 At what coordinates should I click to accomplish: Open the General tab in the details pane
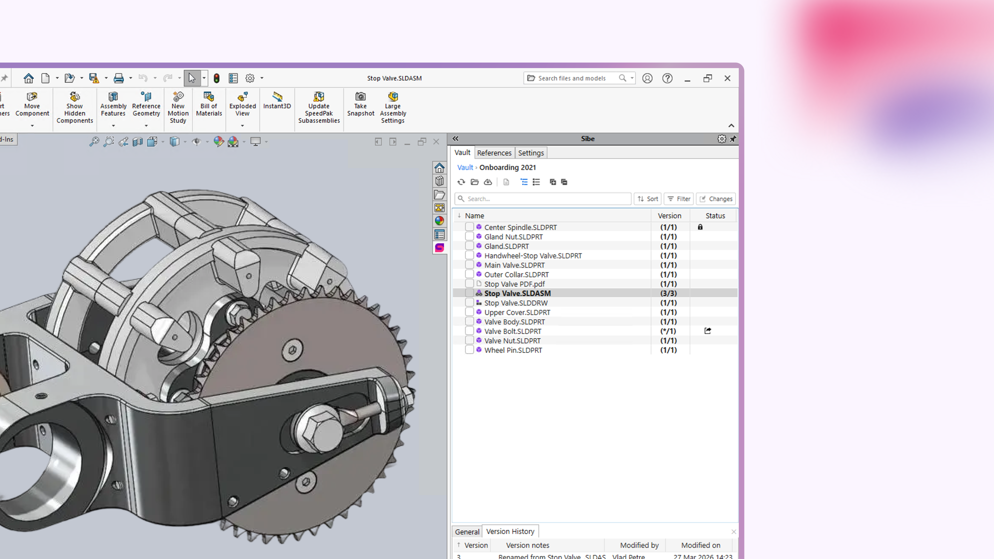[x=467, y=532]
